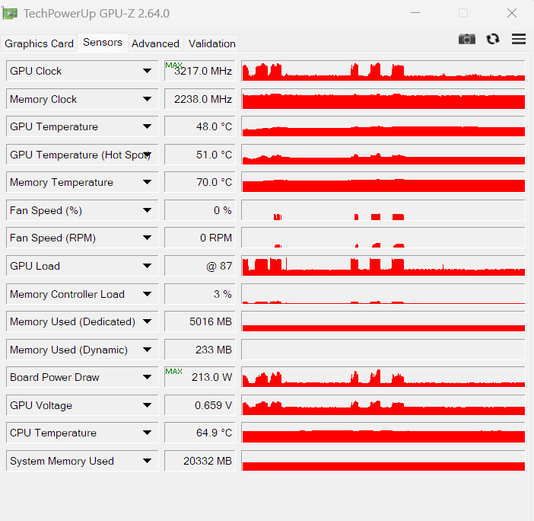
Task: Open the CPU Temperature dropdown
Action: 147,433
